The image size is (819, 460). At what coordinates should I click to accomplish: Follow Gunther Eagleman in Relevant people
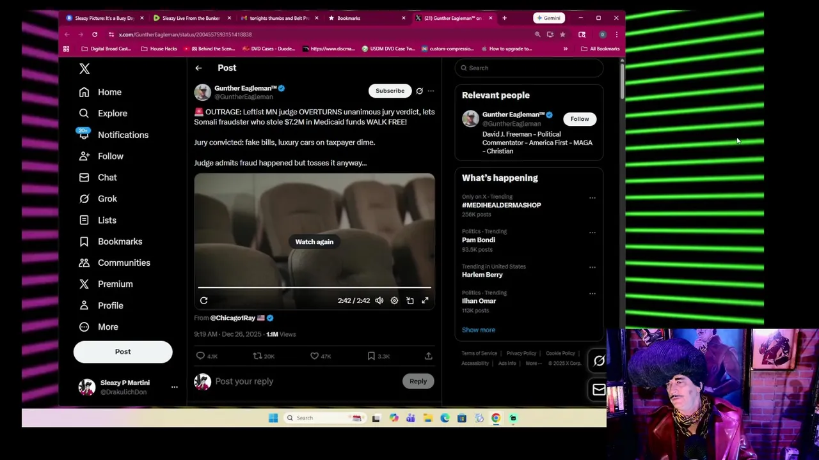click(580, 119)
